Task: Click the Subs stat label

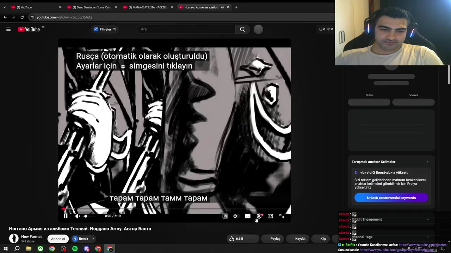Action: point(369,95)
